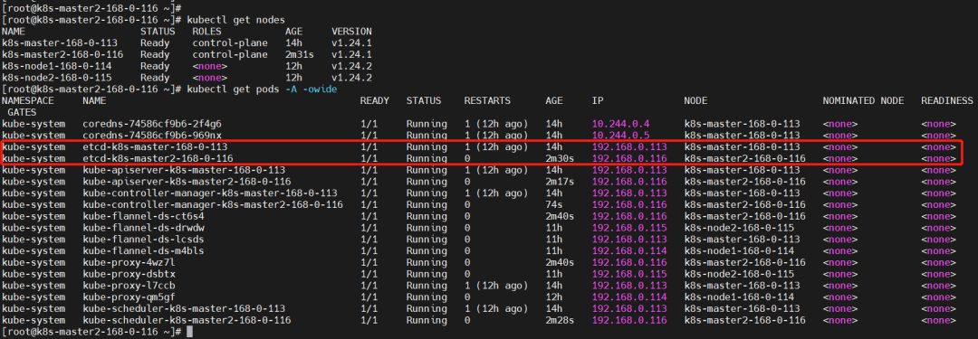Select pod name kube-proxy-qm5gf

tap(129, 297)
